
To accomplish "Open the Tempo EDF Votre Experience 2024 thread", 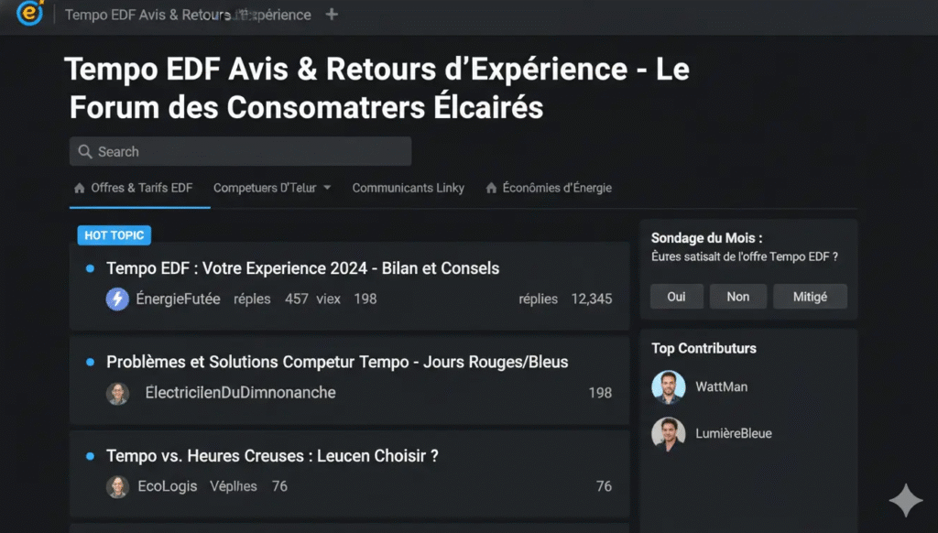I will [x=303, y=268].
